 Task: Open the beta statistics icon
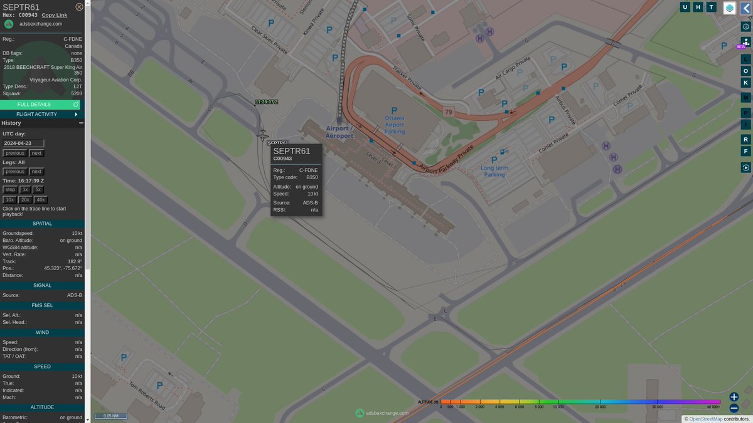[x=746, y=42]
